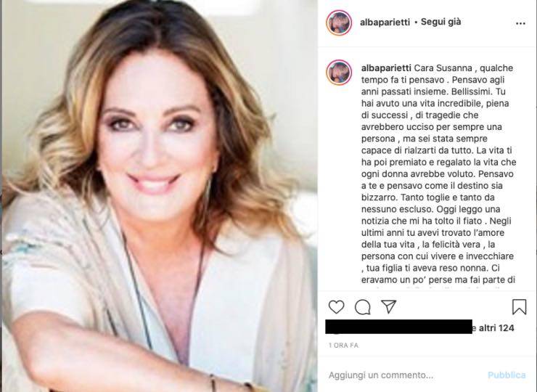Image resolution: width=537 pixels, height=392 pixels.
Task: Click the redacted liker name bar
Action: pyautogui.click(x=398, y=327)
